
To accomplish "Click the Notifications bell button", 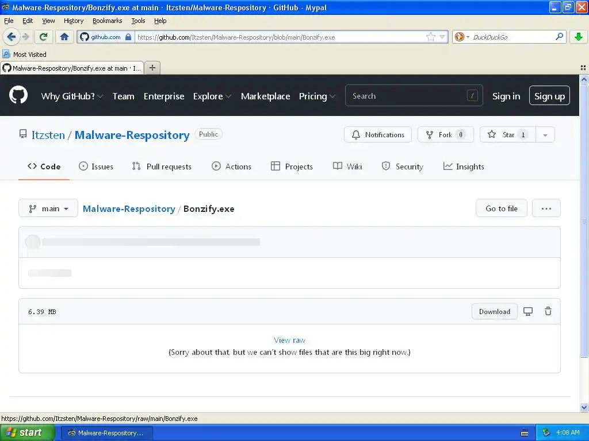I will [377, 134].
